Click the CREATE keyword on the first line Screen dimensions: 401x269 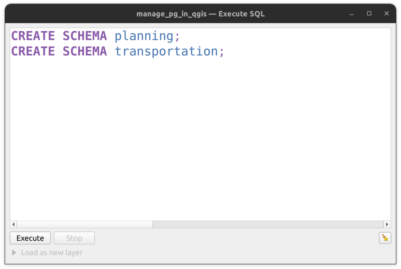coord(33,36)
